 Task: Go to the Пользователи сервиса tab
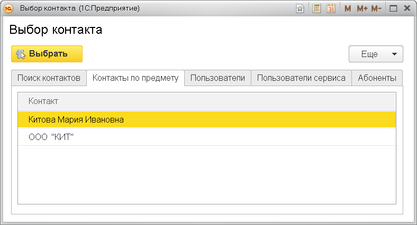301,78
